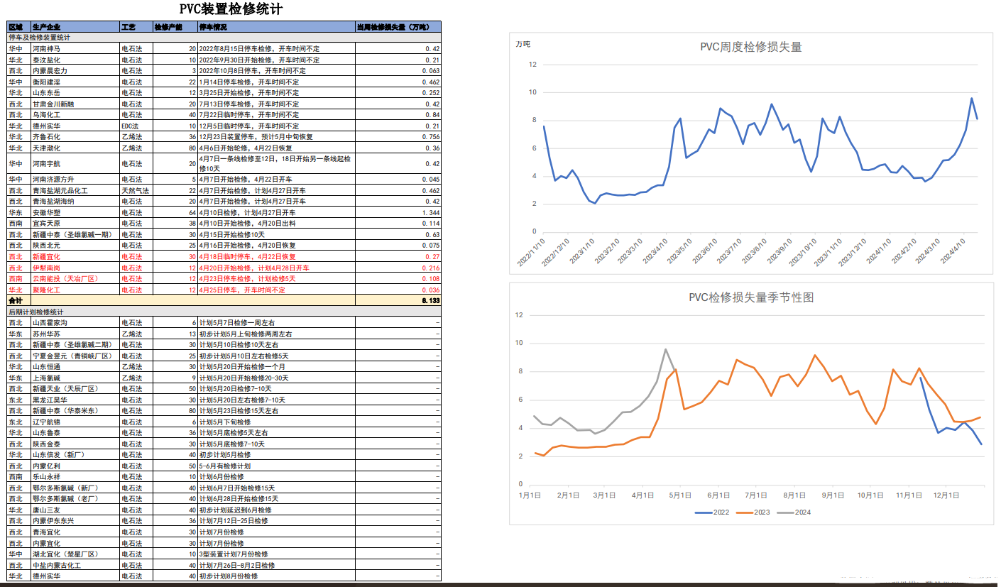Click the '后期计划检修统计' section row
This screenshot has height=587, width=1001.
pos(224,312)
